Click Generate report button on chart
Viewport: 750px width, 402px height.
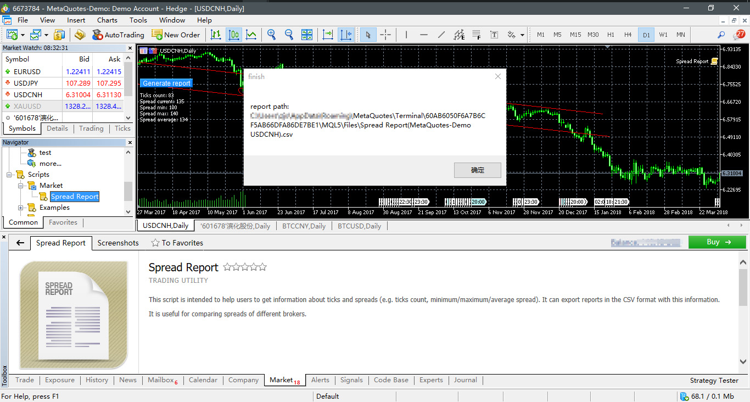pyautogui.click(x=166, y=83)
